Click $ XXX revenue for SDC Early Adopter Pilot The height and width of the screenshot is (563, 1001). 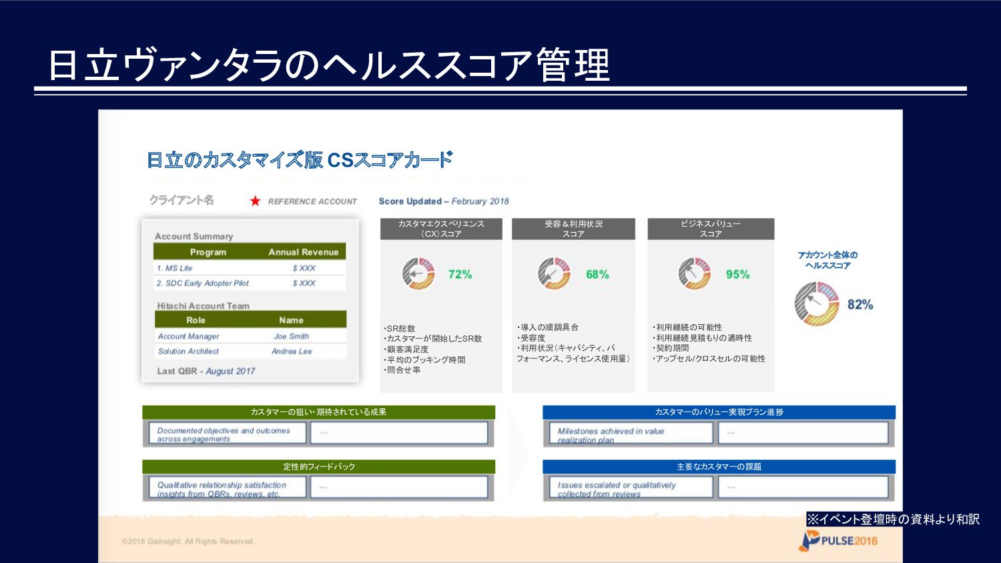[304, 284]
